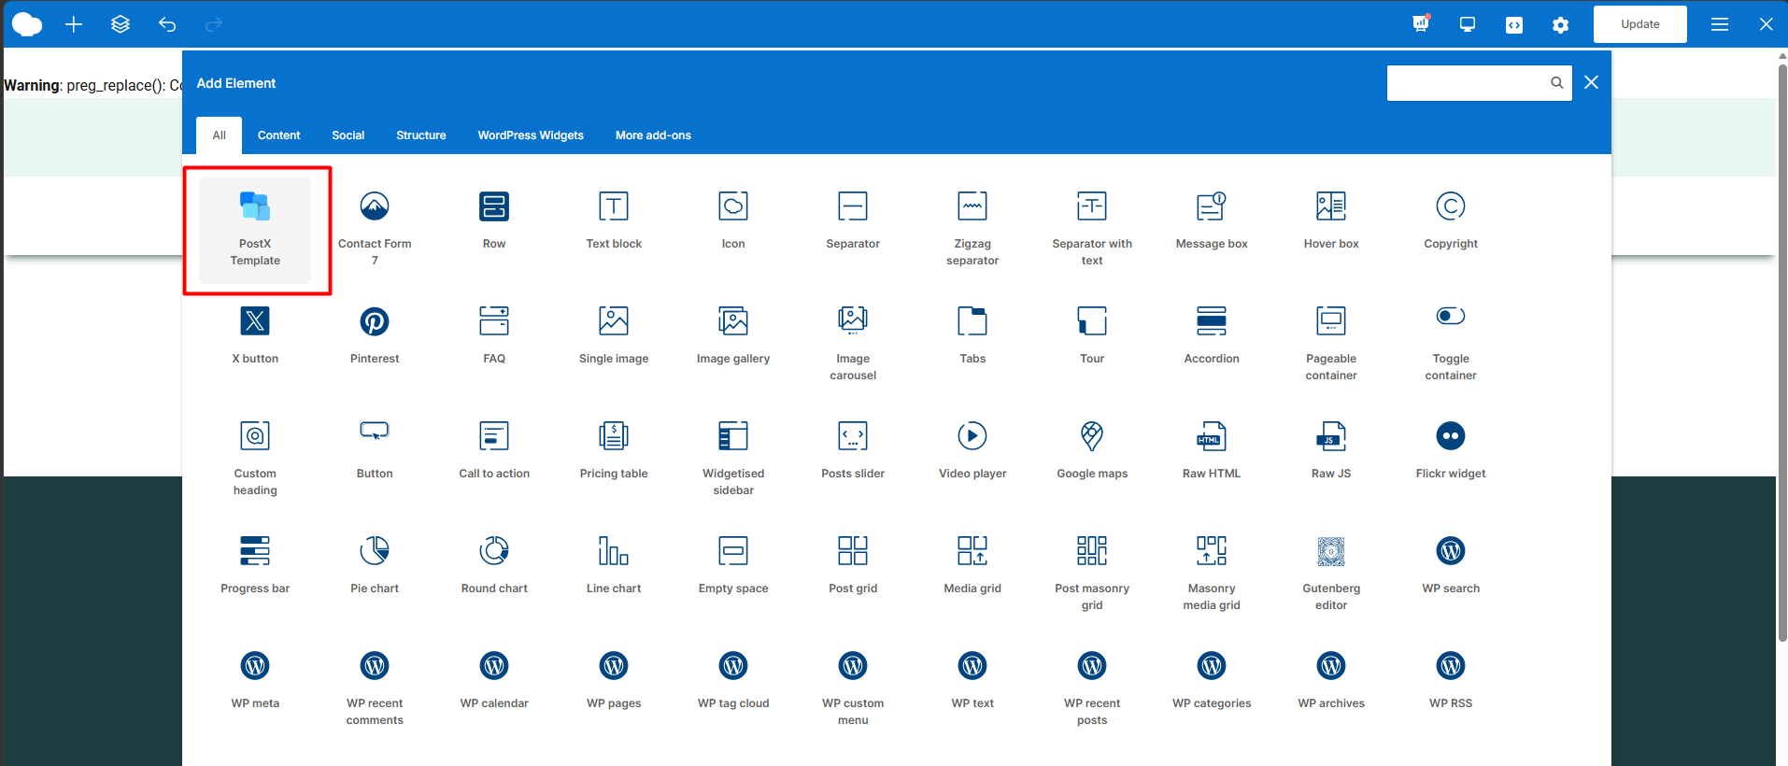Click the Update button
Viewport: 1788px width, 766px height.
point(1640,24)
